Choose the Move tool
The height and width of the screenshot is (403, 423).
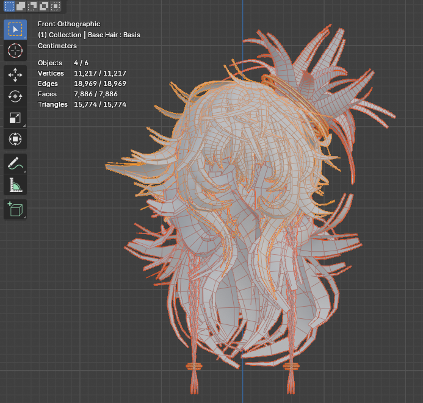[x=15, y=75]
